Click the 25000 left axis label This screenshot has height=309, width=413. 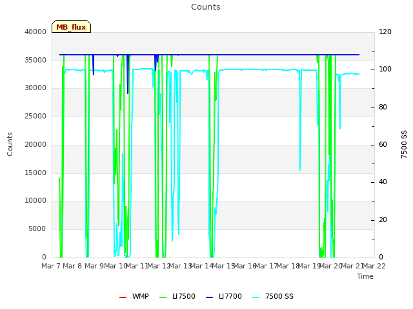pos(35,116)
